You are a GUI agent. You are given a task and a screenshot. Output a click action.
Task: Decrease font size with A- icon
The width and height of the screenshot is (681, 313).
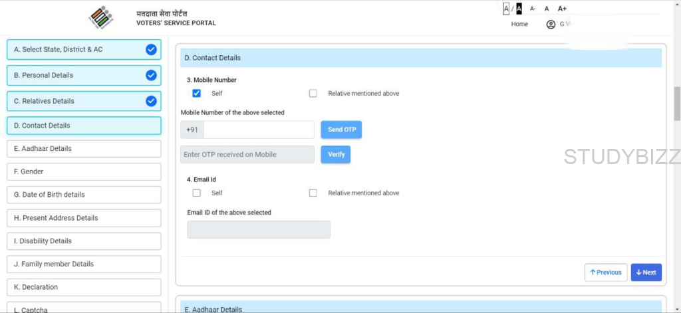tap(533, 9)
